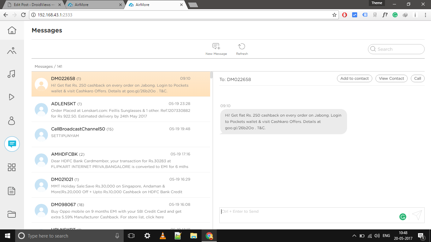Open the DM022658 conversation
The image size is (431, 242).
121,84
